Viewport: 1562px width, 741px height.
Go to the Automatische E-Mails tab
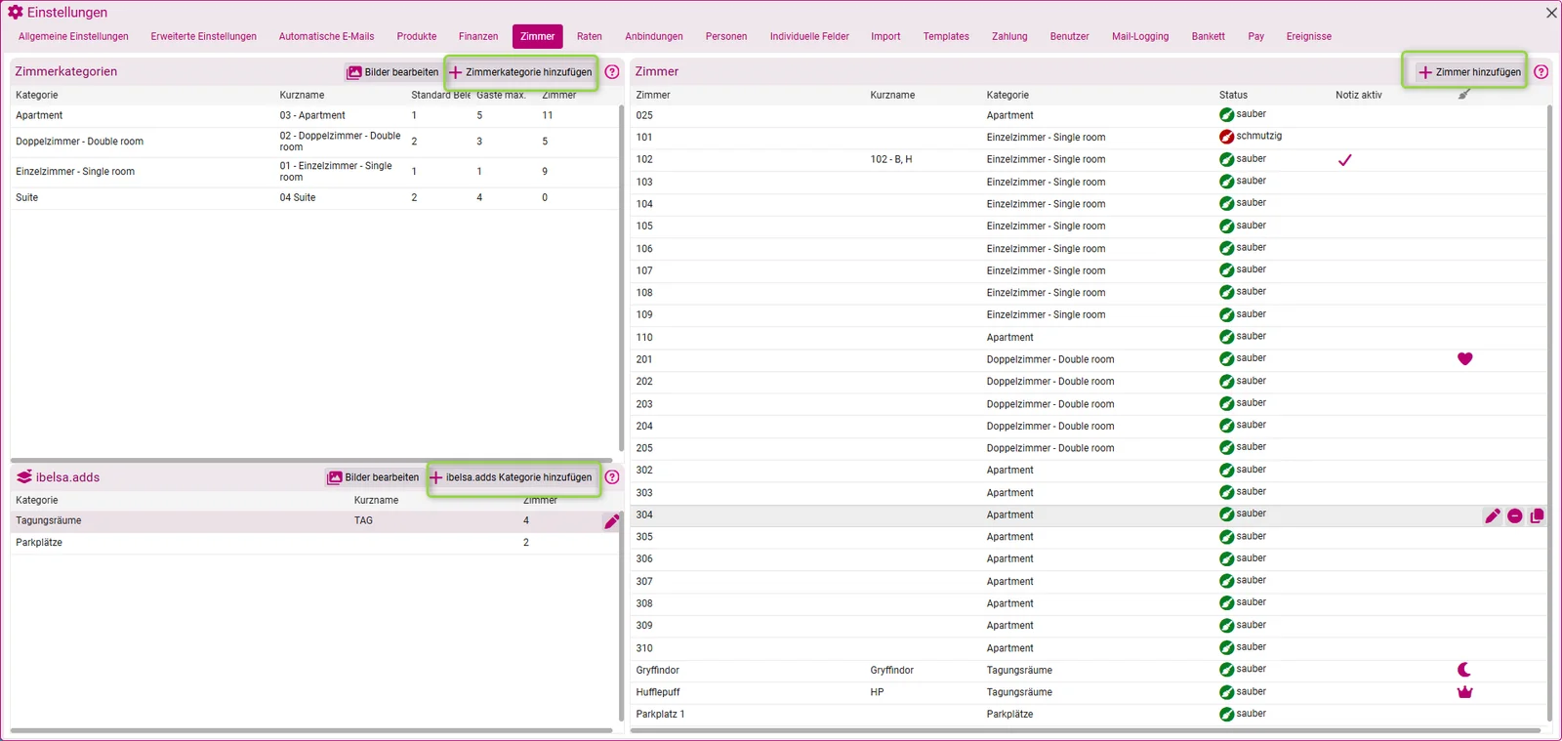coord(326,36)
